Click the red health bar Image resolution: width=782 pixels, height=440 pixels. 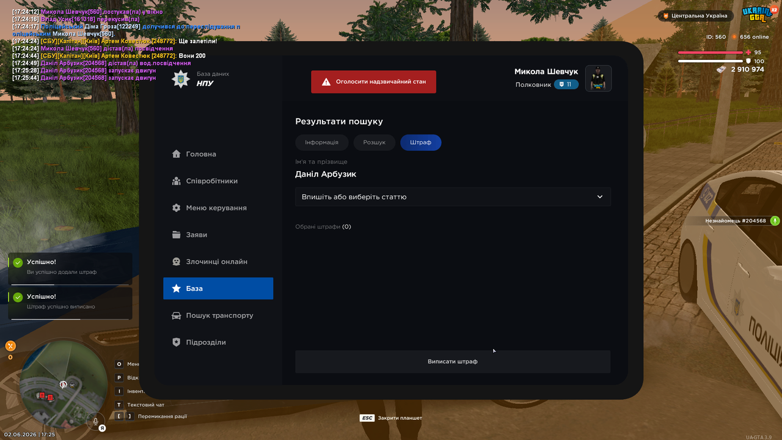pyautogui.click(x=710, y=53)
